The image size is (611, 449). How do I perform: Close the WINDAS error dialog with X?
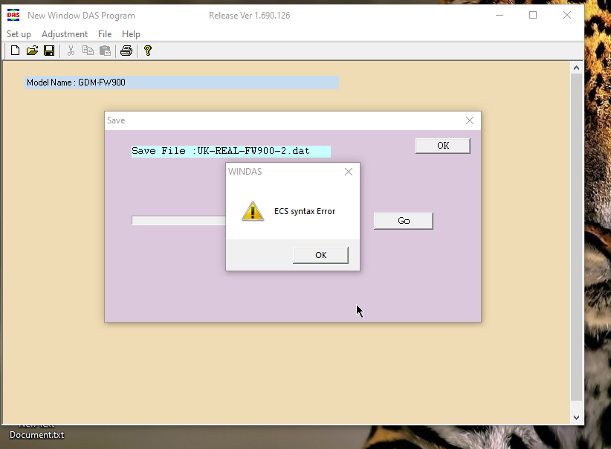[349, 172]
